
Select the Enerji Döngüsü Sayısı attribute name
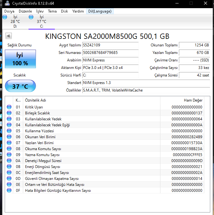coord(43,167)
